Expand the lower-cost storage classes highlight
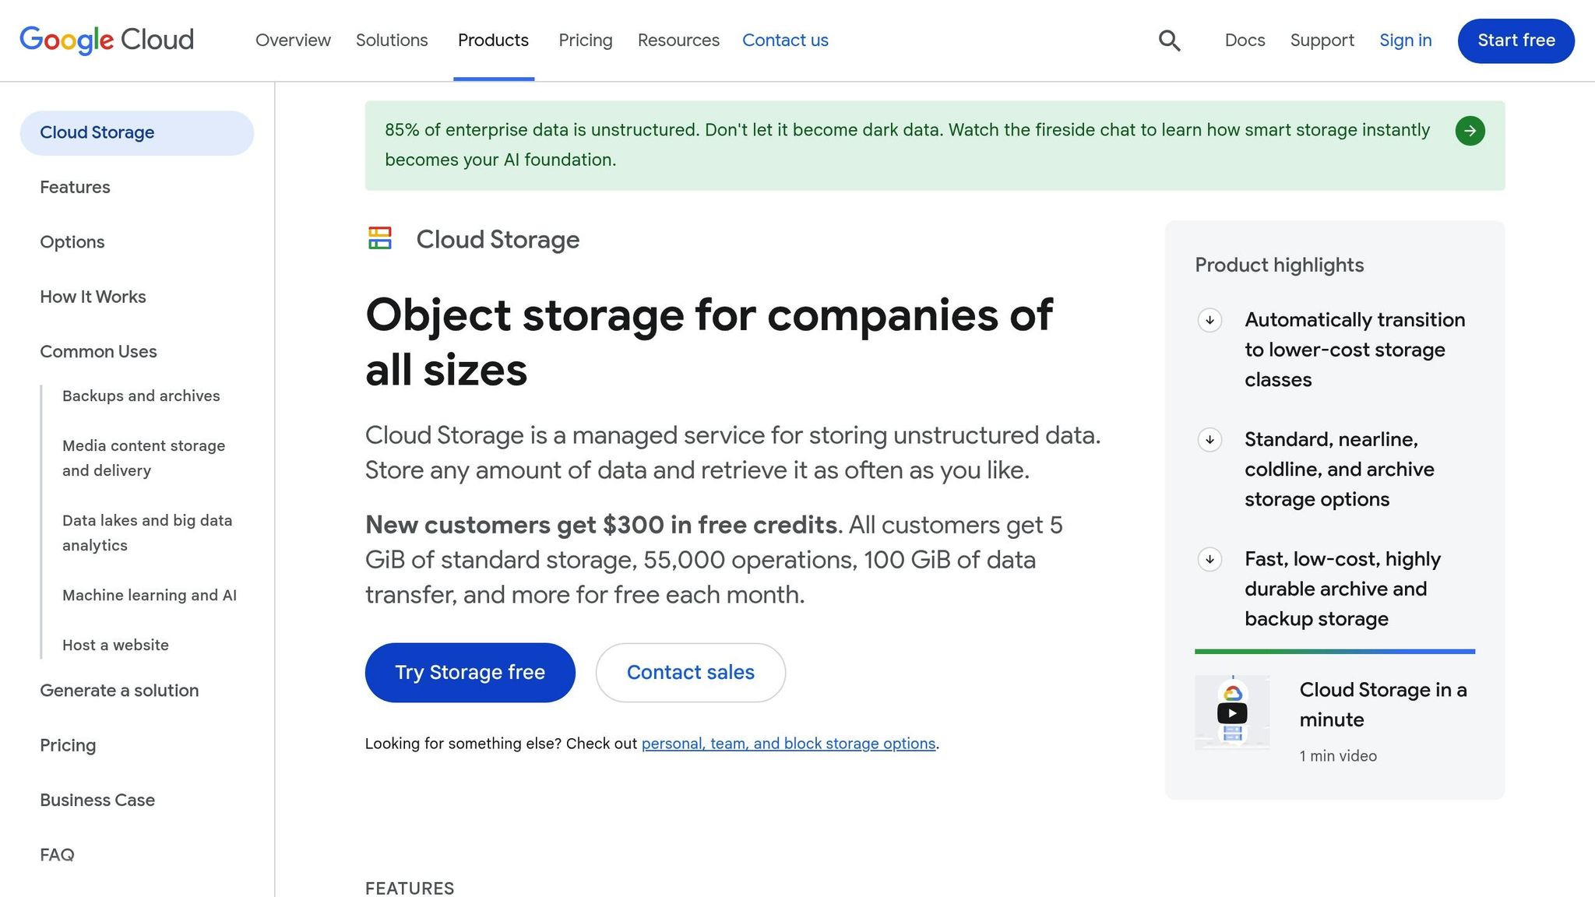1595x897 pixels. click(x=1209, y=321)
